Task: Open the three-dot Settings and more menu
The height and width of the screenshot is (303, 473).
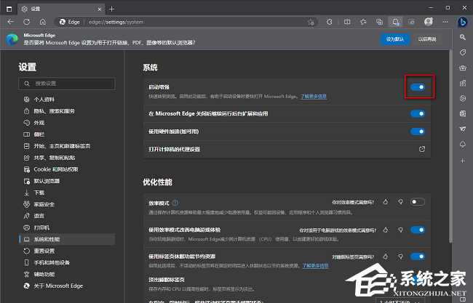Action: [x=442, y=23]
